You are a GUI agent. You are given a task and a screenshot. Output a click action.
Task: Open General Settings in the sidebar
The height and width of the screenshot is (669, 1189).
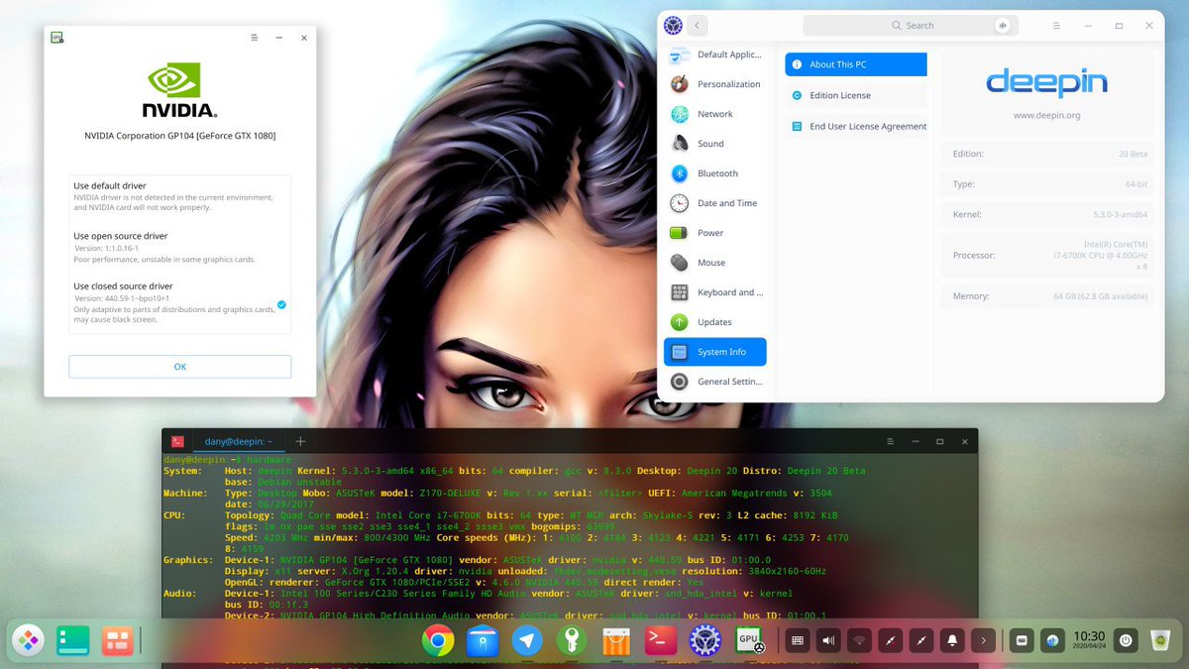click(714, 382)
